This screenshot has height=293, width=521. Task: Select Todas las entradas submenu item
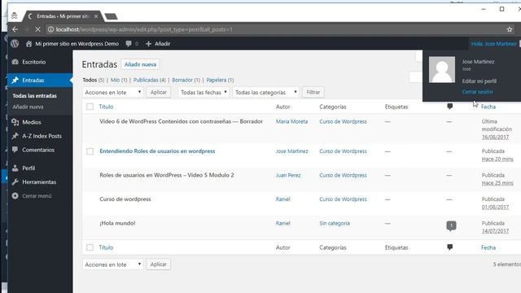click(x=34, y=96)
